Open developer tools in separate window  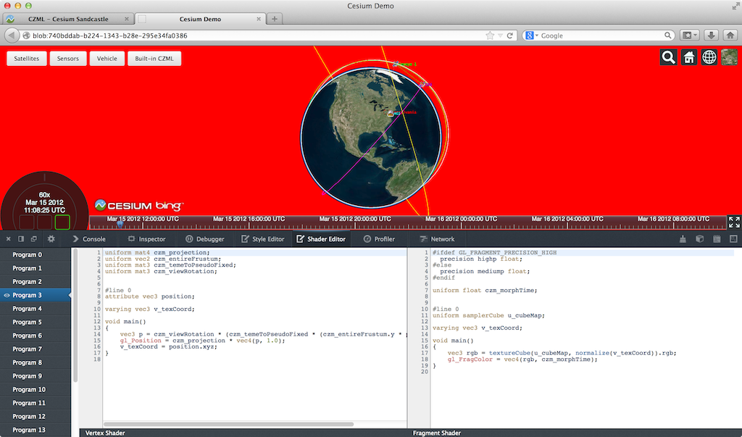click(33, 239)
